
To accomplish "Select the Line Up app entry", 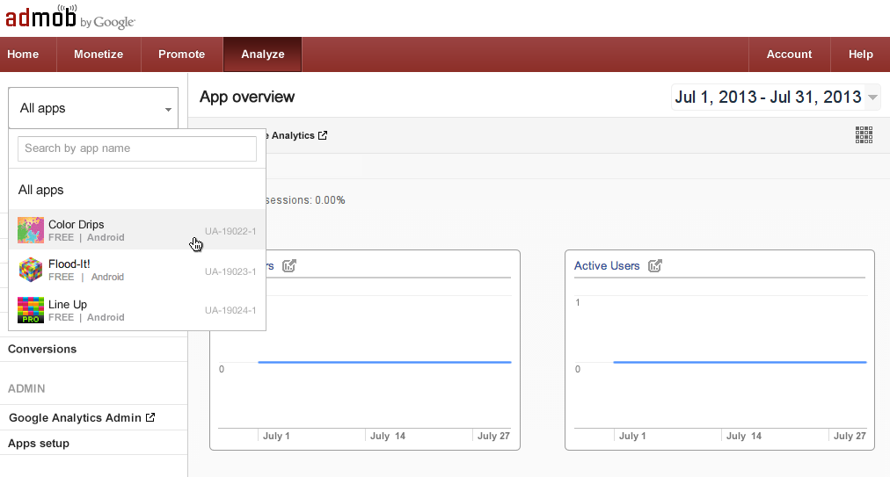I will (x=137, y=310).
